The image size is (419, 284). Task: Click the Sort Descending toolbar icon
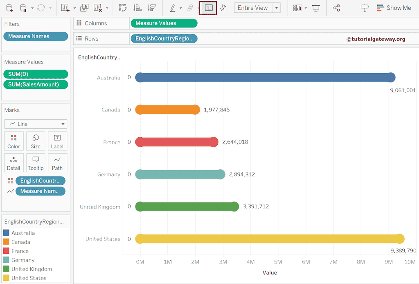(x=151, y=7)
